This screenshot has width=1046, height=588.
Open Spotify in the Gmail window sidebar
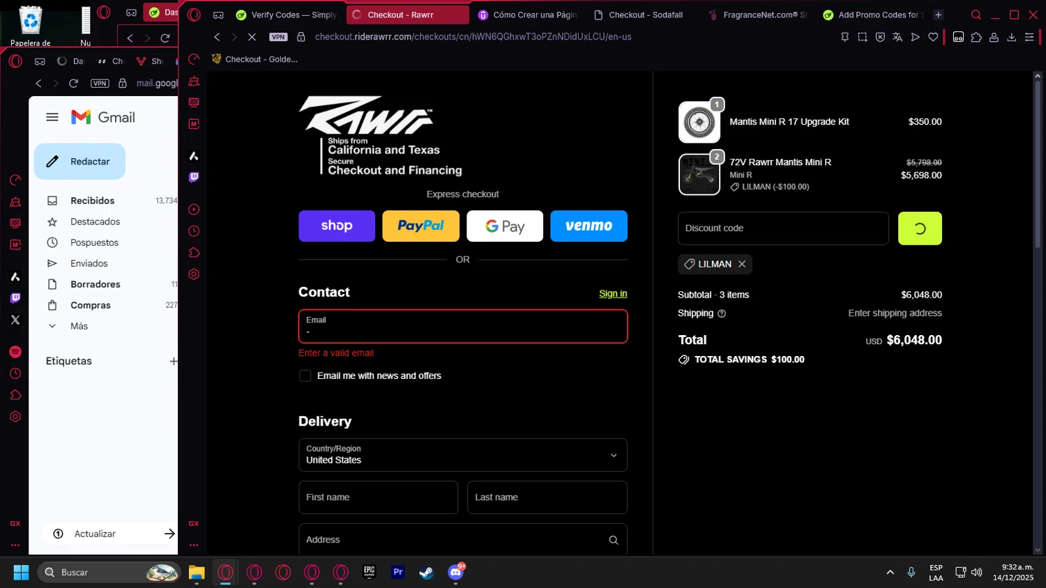click(x=15, y=352)
